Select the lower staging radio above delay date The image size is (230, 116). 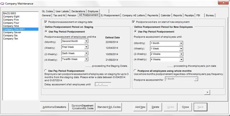click(46, 71)
